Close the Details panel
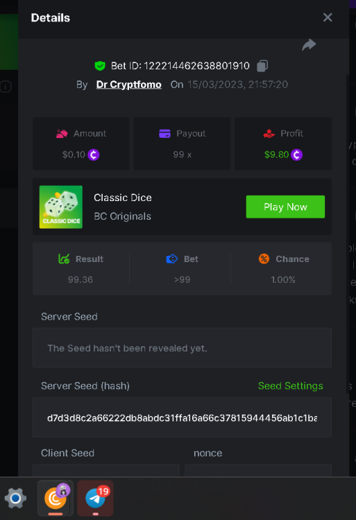The image size is (356, 520). click(328, 17)
